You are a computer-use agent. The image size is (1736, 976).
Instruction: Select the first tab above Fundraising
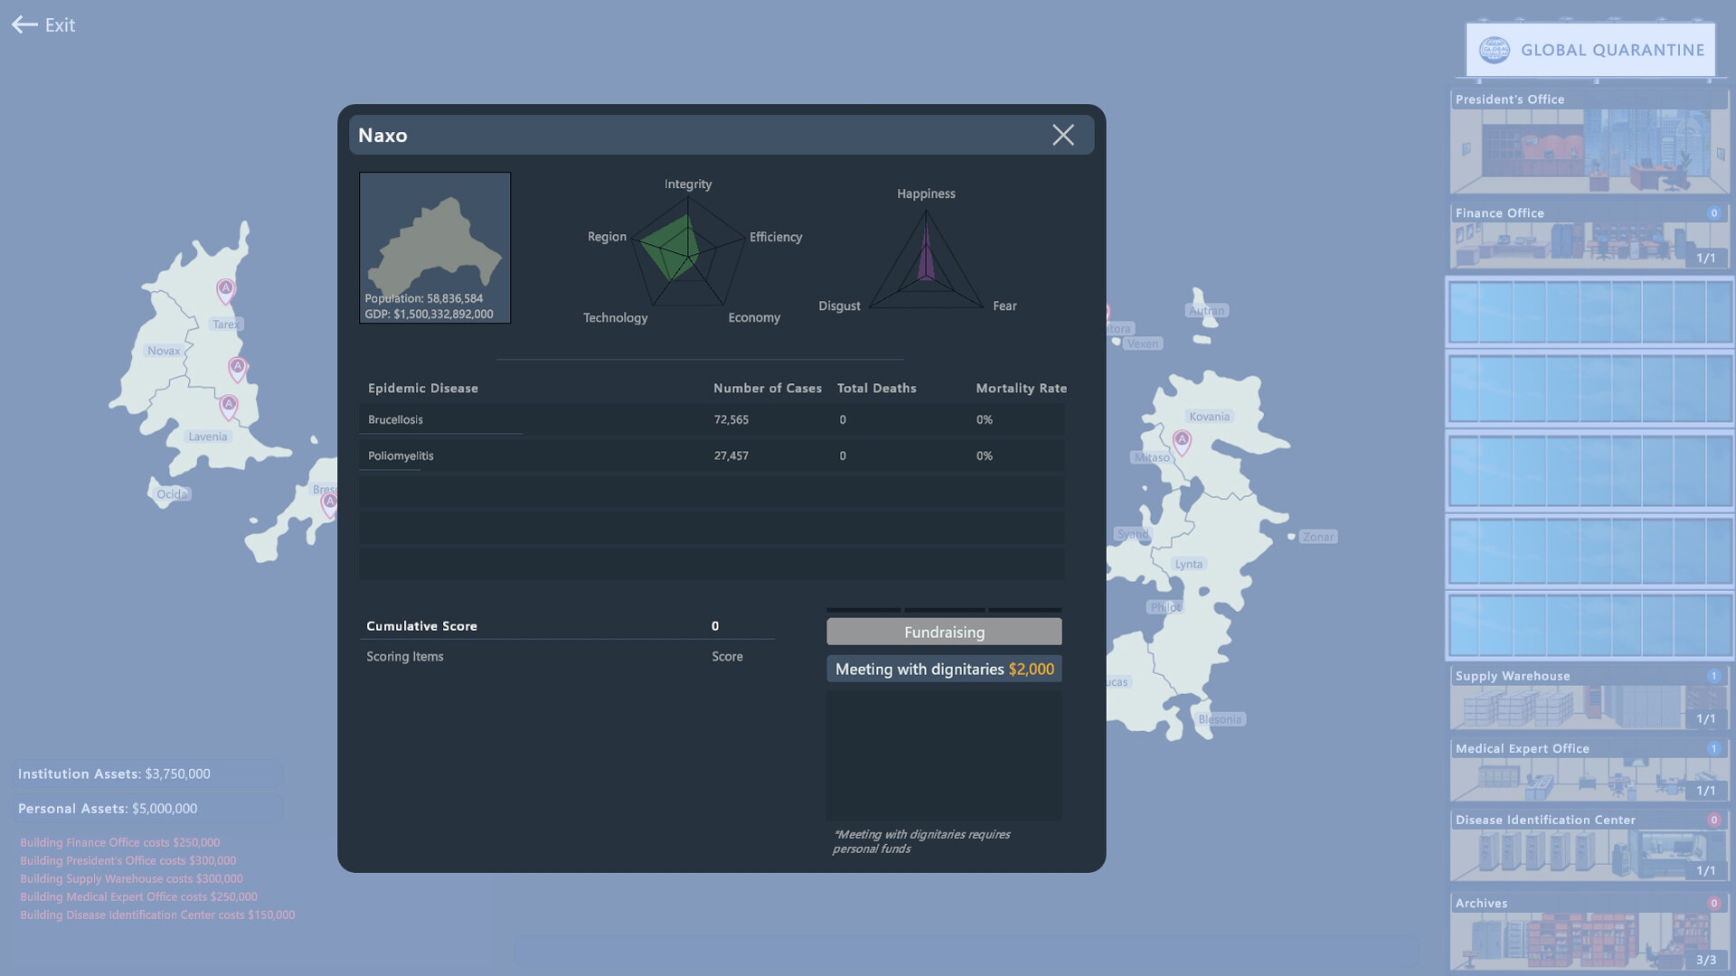coord(864,611)
